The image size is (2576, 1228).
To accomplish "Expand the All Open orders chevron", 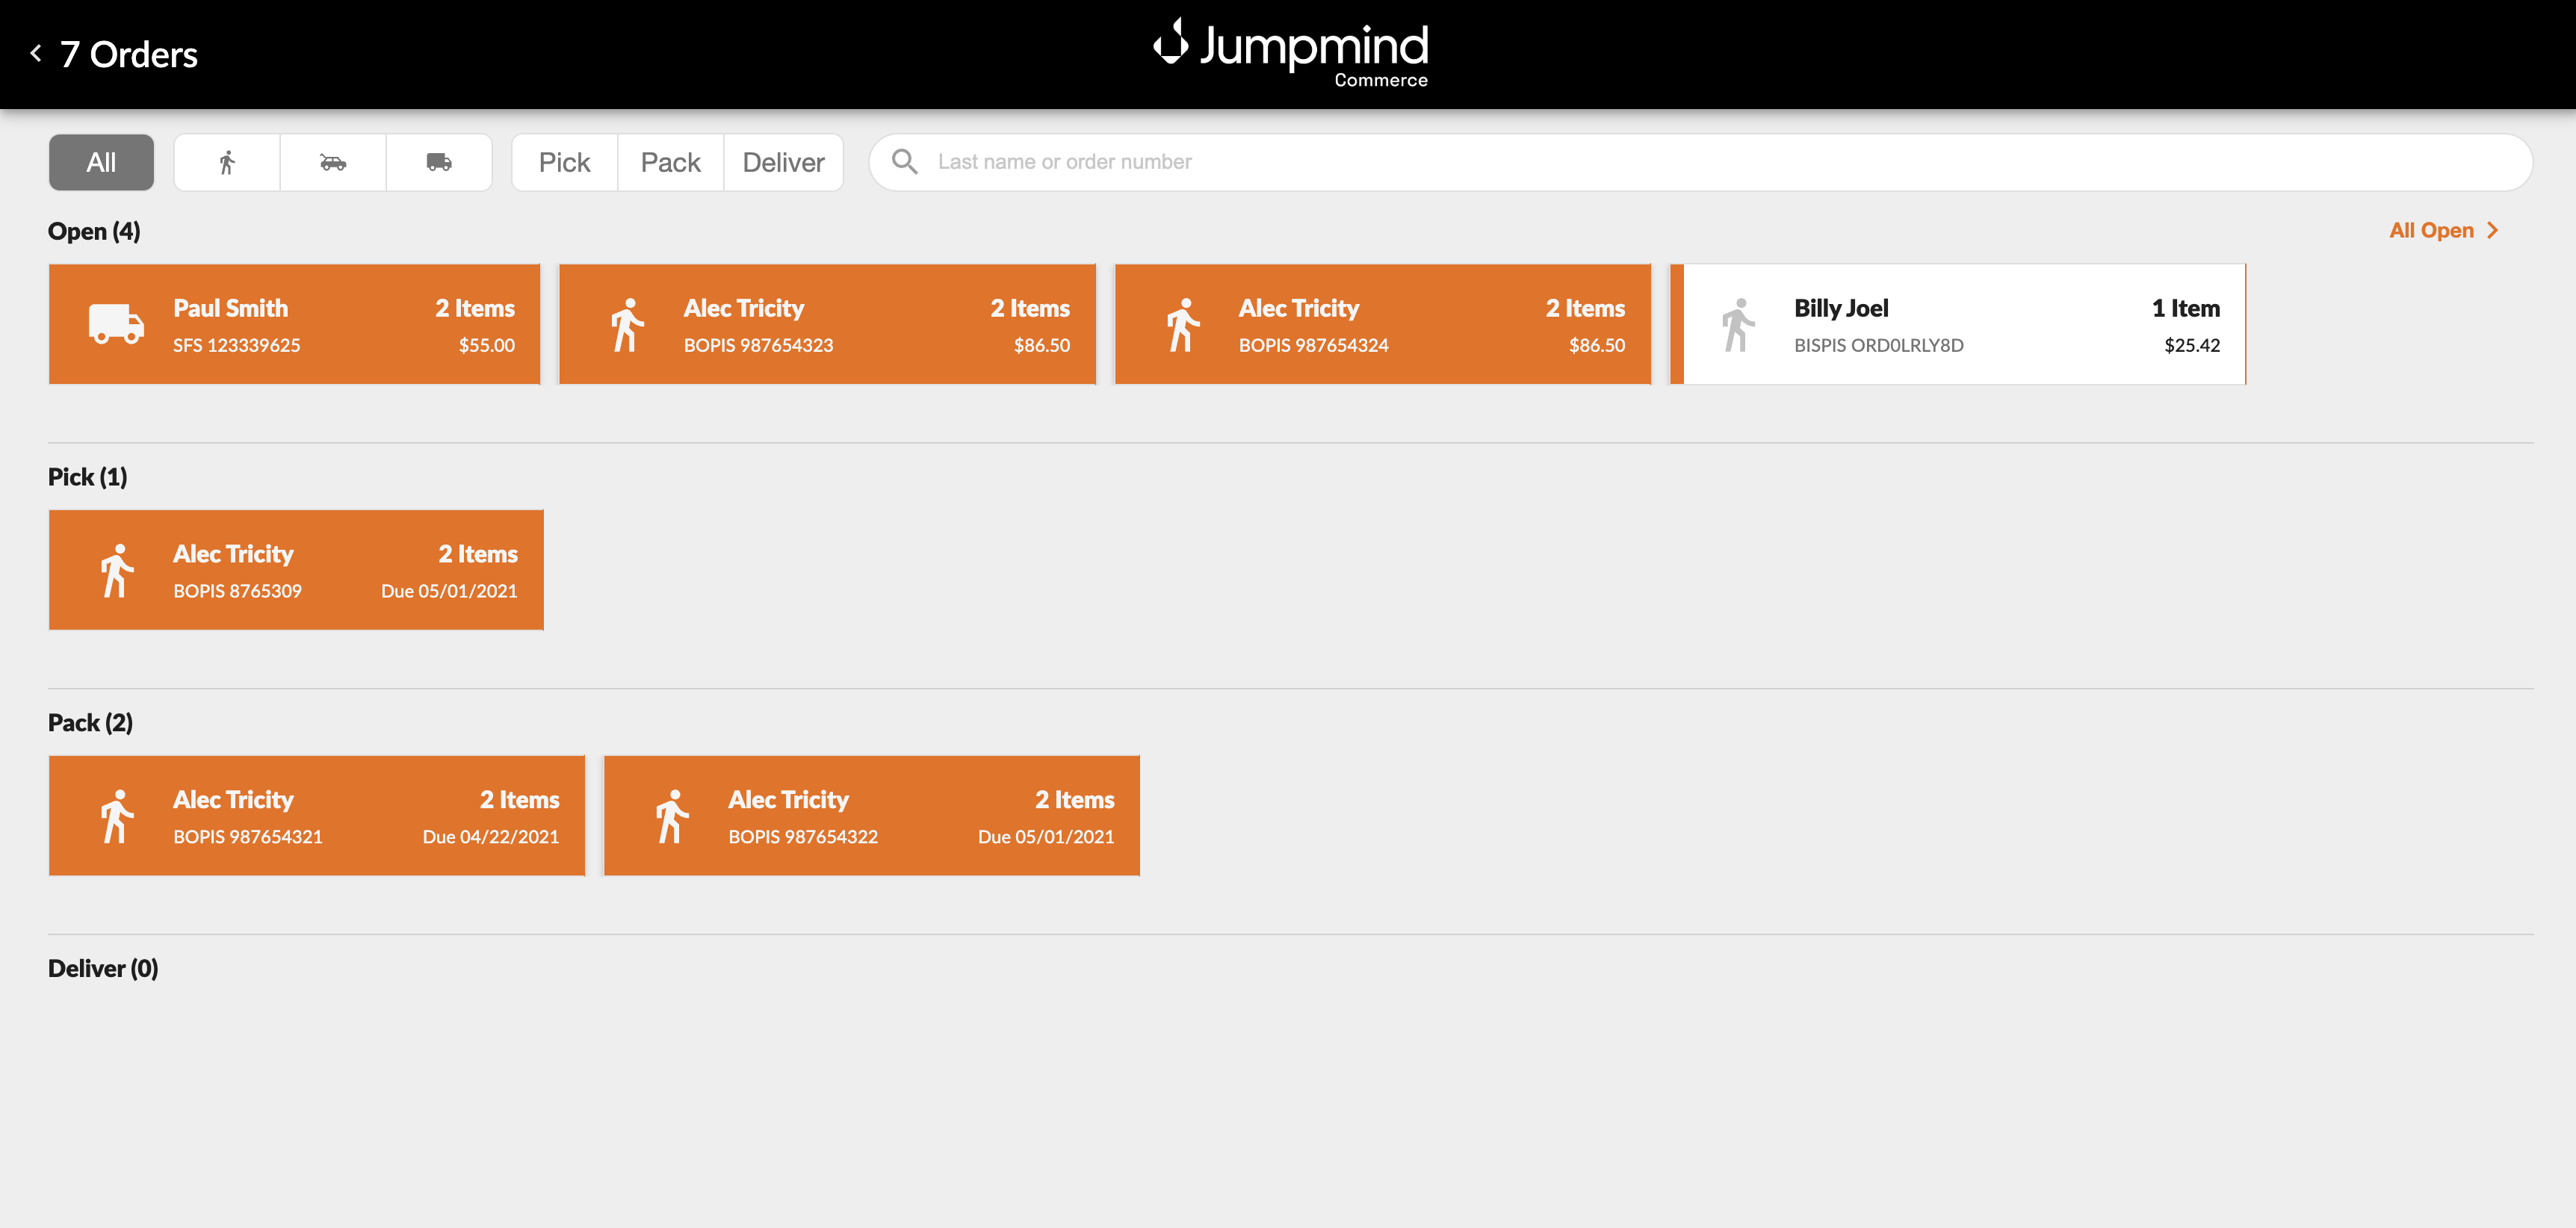I will coord(2492,231).
